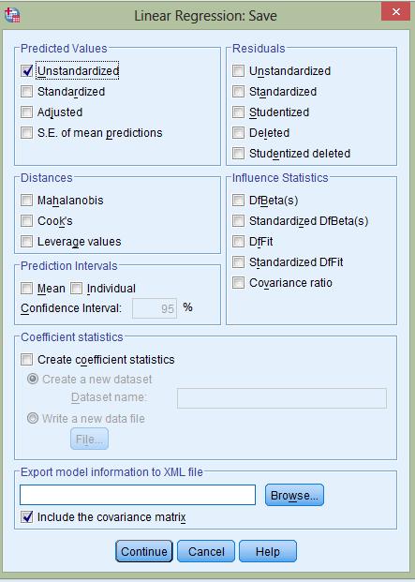
Task: Uncheck Unstandardized predicted values
Action: (x=27, y=71)
